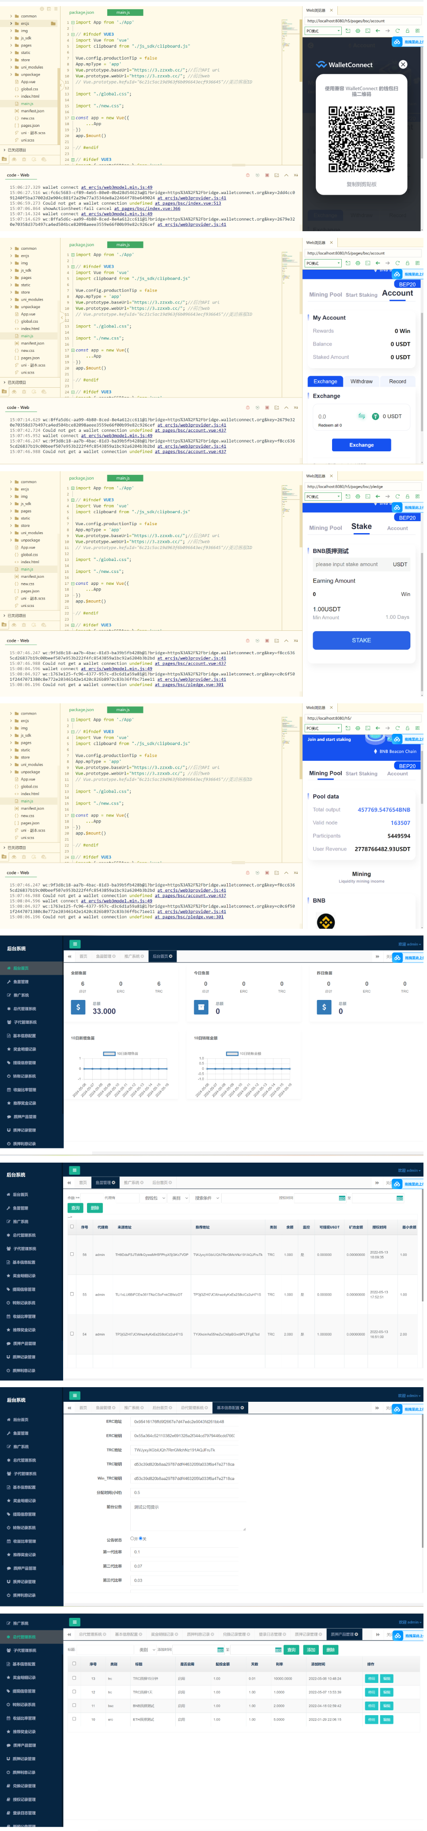
Task: Tick the checkbox for row 58
Action: tap(72, 1254)
